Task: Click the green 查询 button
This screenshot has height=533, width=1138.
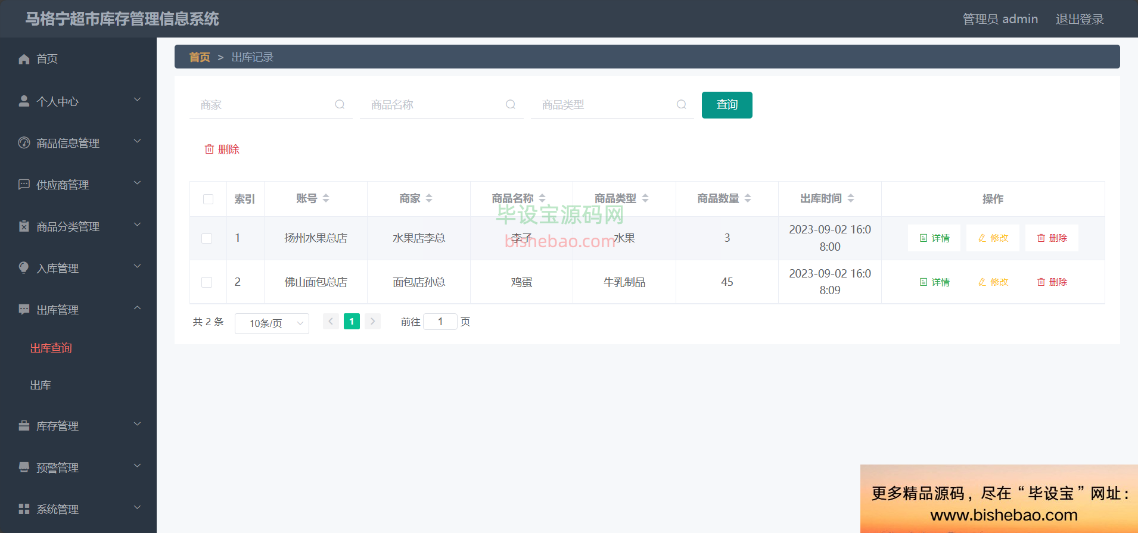Action: coord(727,105)
